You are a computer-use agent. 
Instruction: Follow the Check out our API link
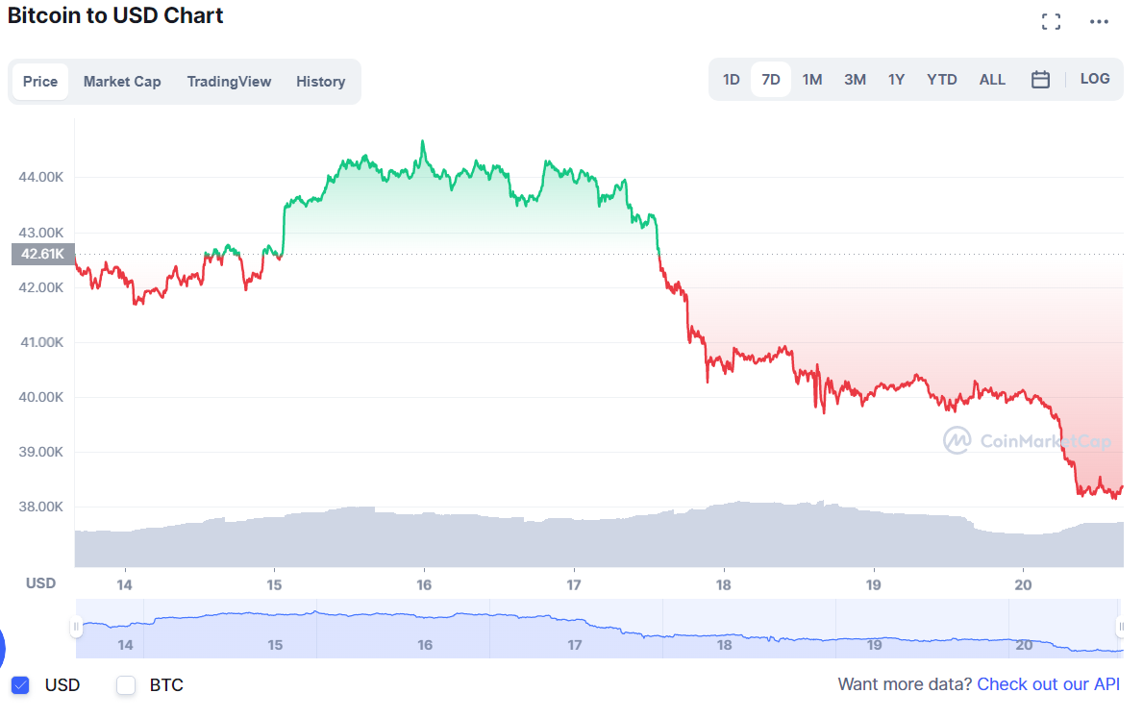(1048, 684)
